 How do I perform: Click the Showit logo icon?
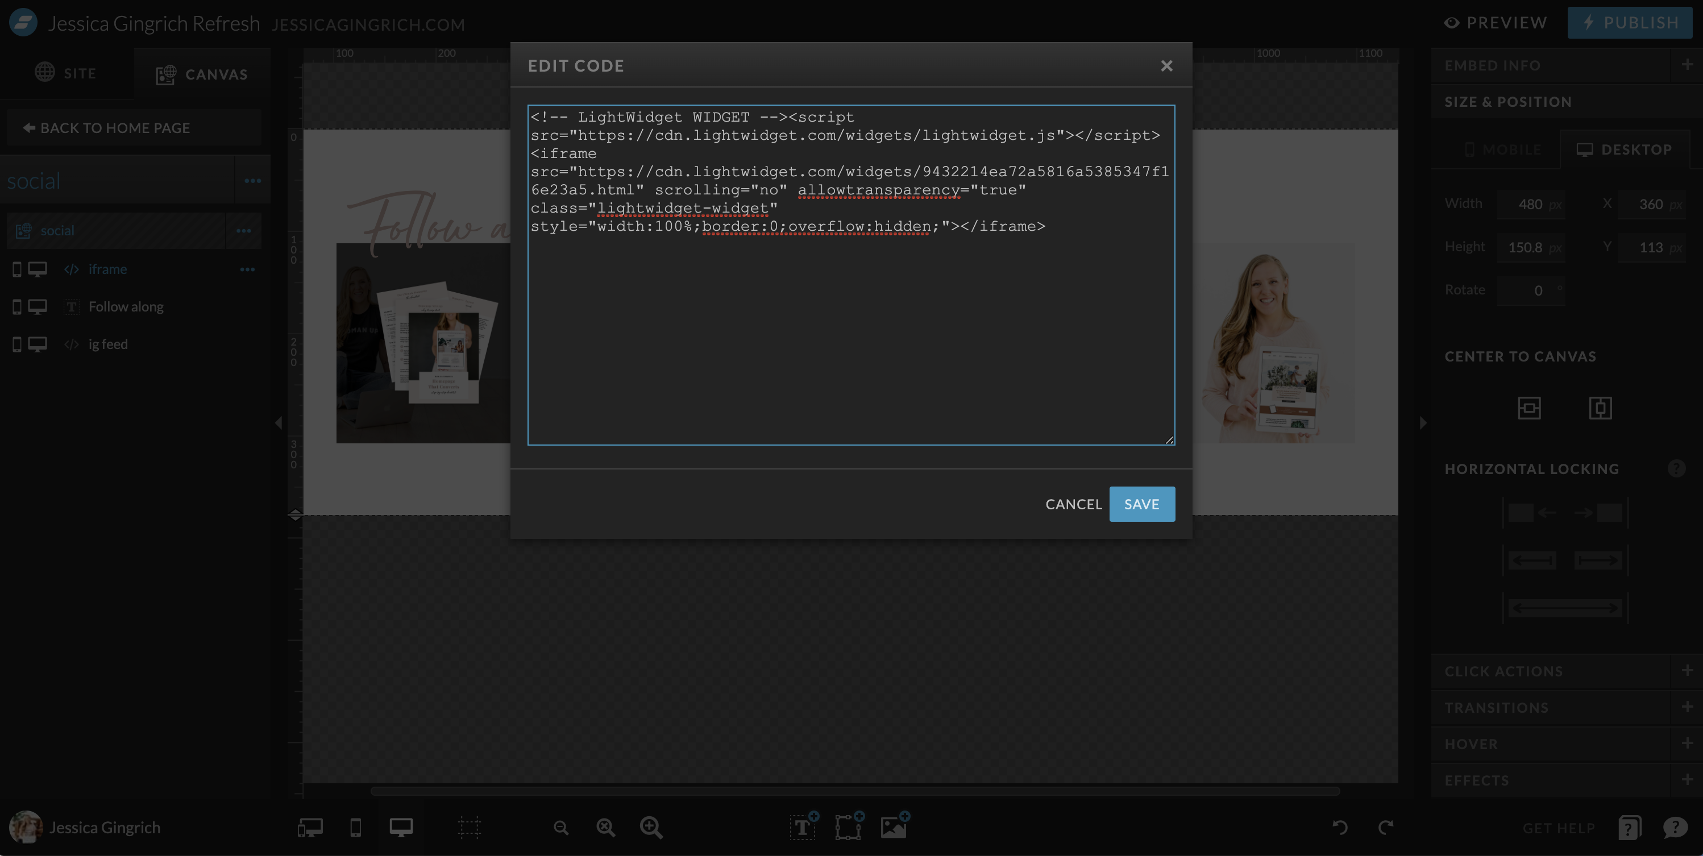pyautogui.click(x=23, y=23)
